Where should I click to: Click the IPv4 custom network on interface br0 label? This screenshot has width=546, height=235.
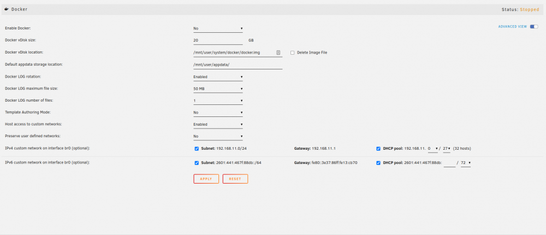(48, 148)
